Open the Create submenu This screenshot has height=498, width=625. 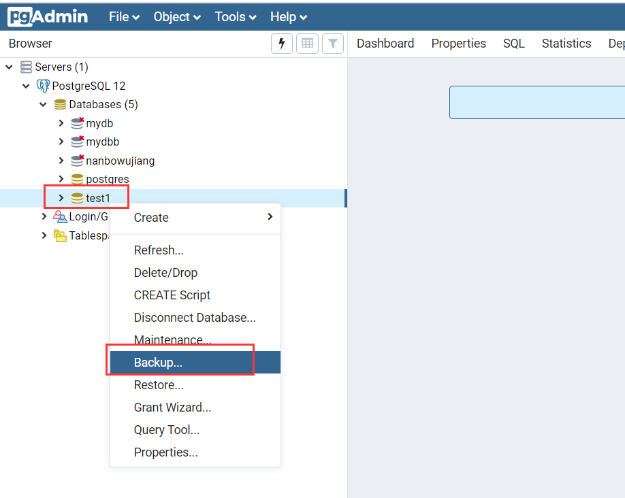click(151, 218)
